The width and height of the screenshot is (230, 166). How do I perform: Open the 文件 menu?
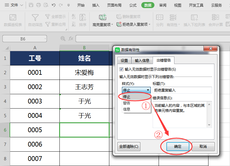click(x=14, y=5)
